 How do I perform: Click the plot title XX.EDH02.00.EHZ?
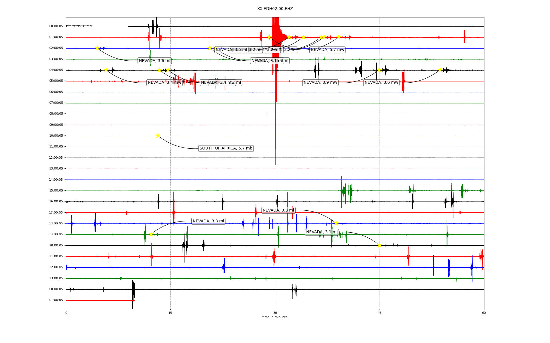coord(275,9)
